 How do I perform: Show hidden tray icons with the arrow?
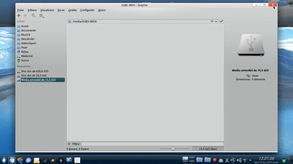(250, 160)
